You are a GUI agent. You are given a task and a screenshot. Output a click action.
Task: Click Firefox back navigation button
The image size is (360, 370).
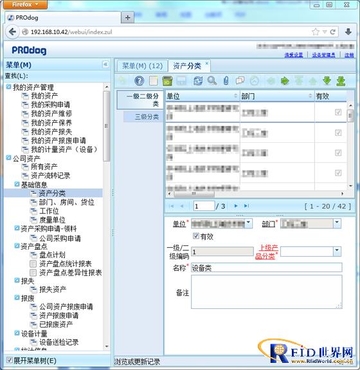[x=12, y=32]
